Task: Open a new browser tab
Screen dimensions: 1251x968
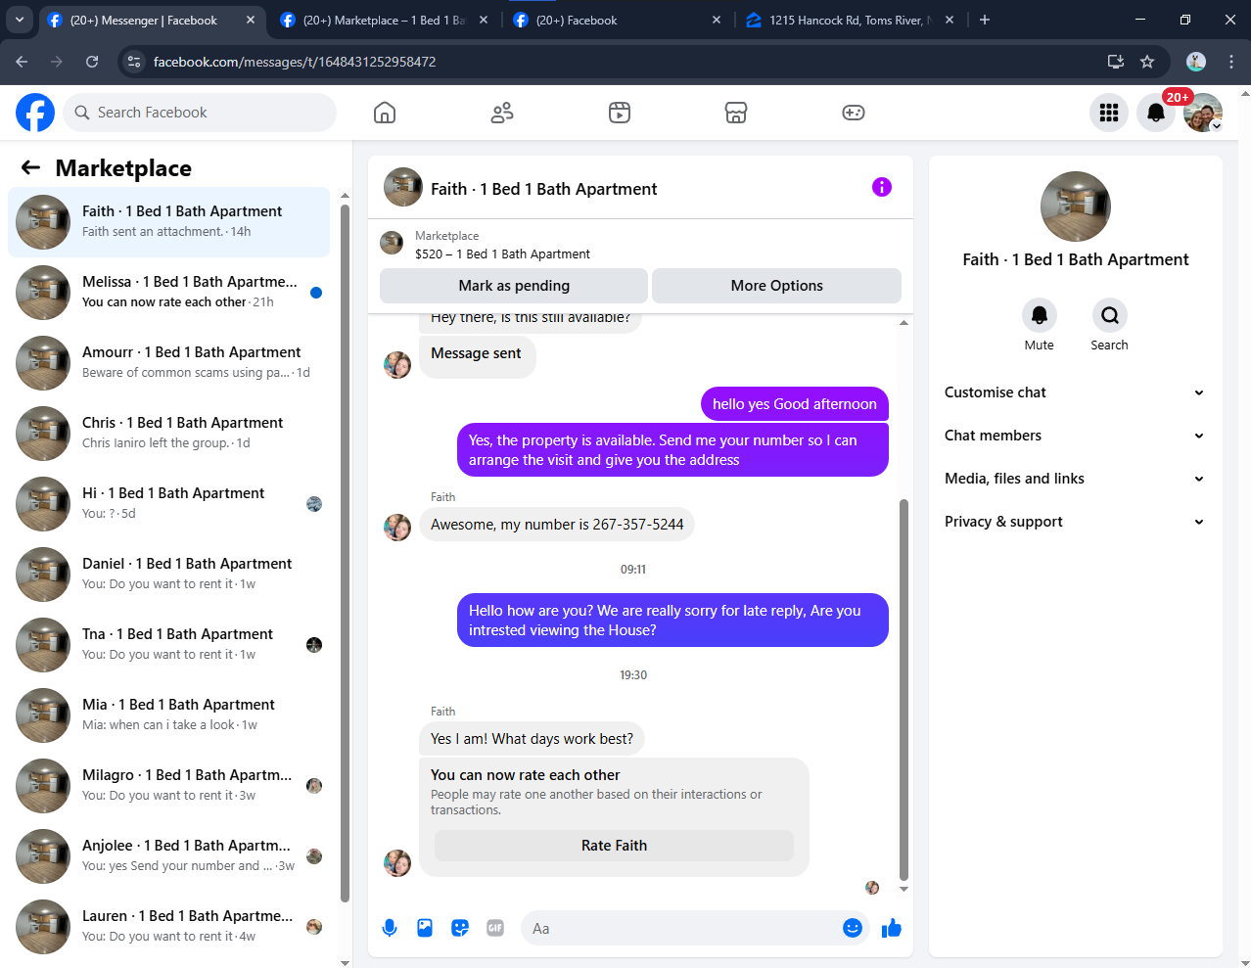Action: point(985,20)
